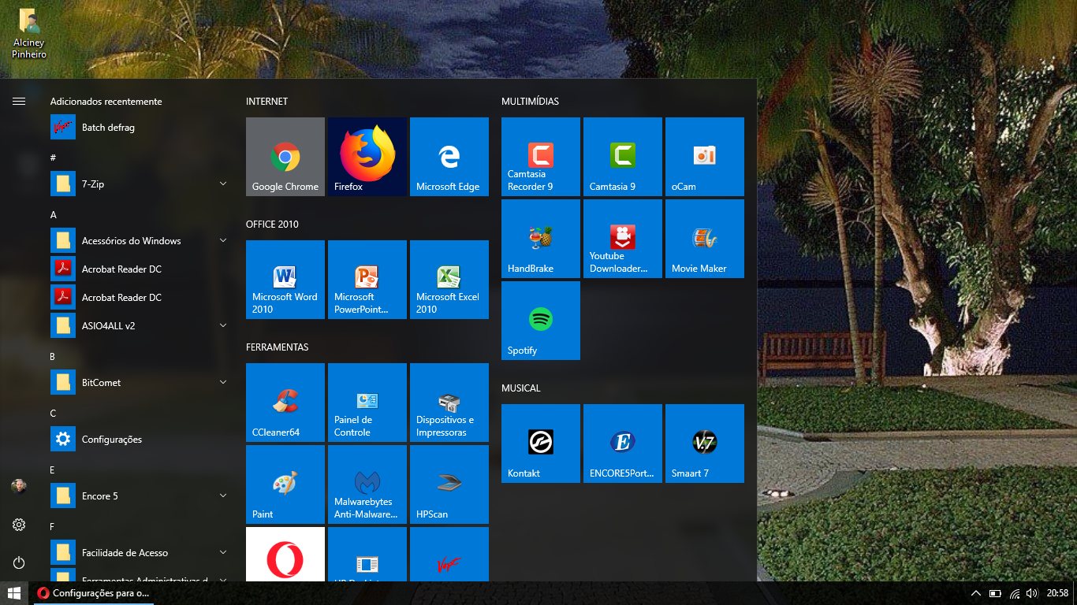Show hidden system tray icons

click(x=976, y=593)
